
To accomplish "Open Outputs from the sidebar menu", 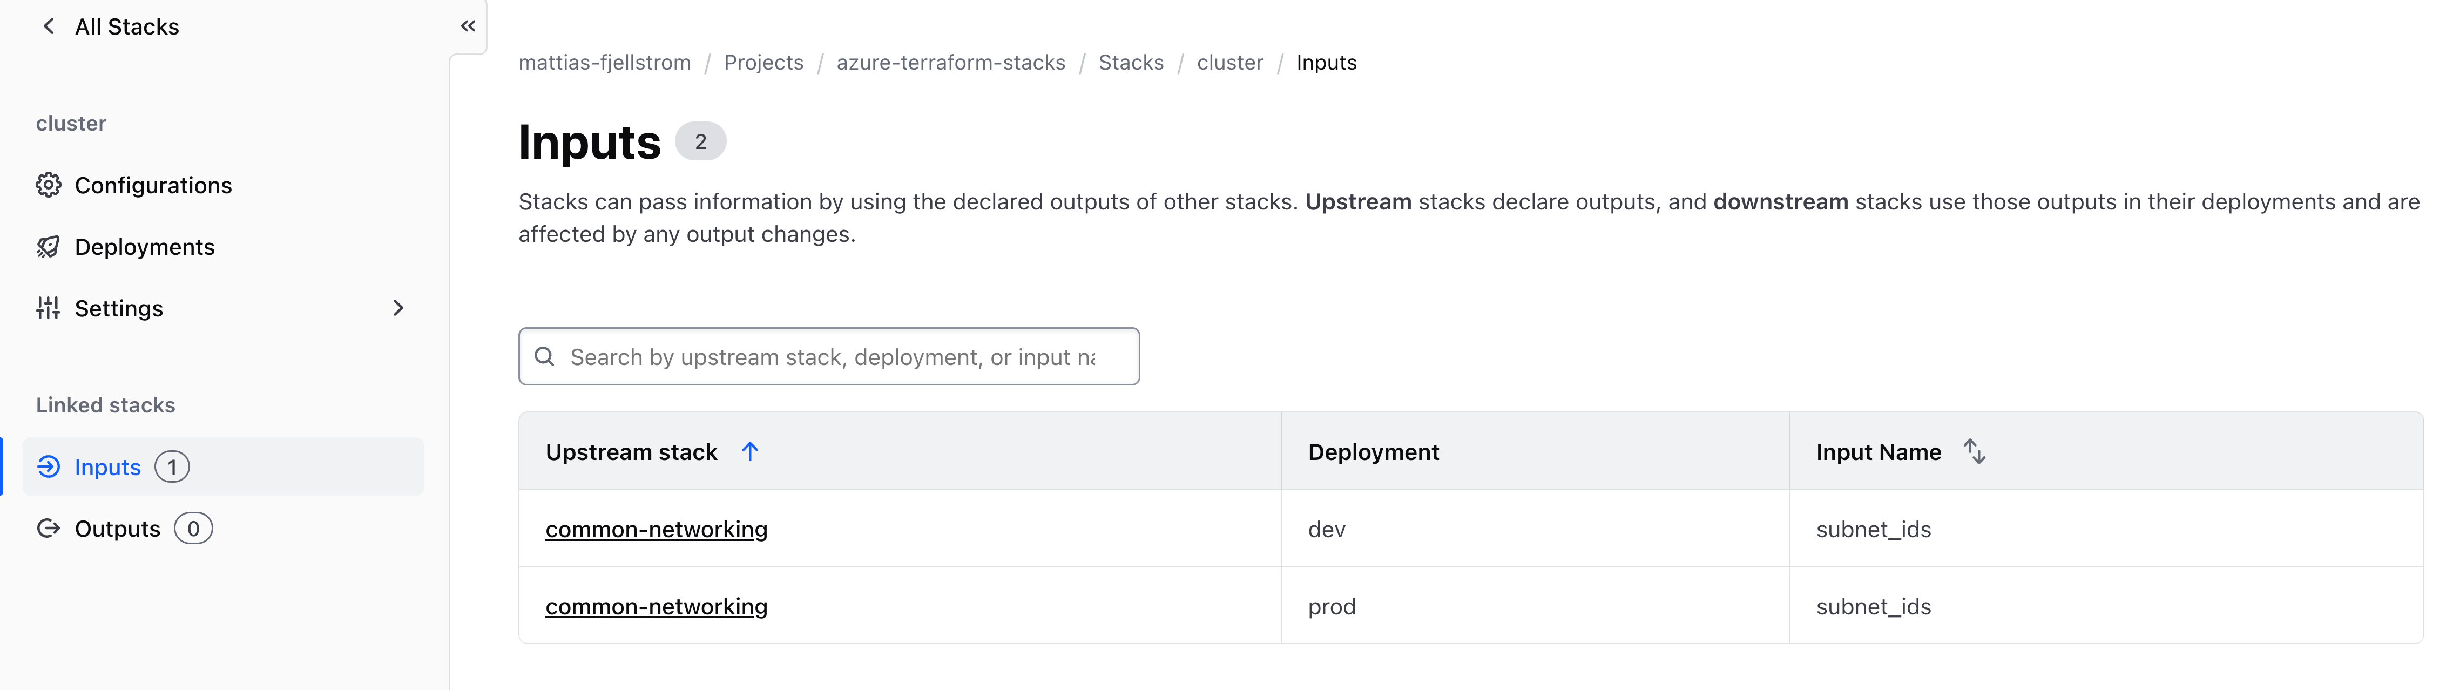I will tap(117, 529).
